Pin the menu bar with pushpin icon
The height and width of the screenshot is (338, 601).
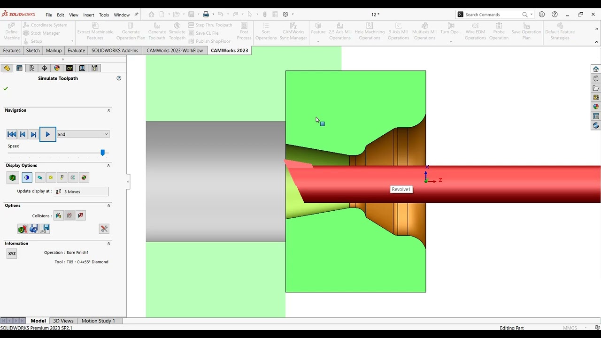click(136, 15)
